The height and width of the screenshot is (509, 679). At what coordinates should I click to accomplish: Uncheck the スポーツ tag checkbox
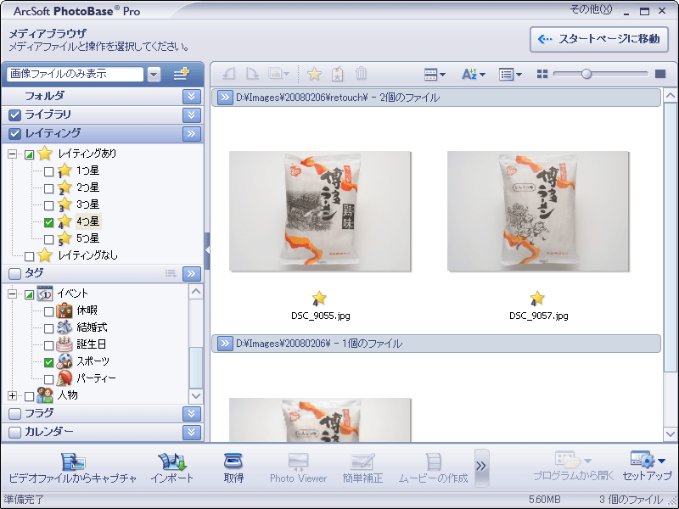pos(48,362)
